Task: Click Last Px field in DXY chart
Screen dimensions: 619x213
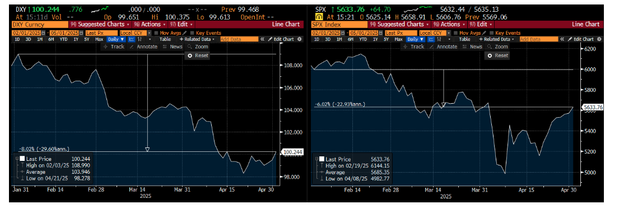Action: 101,33
